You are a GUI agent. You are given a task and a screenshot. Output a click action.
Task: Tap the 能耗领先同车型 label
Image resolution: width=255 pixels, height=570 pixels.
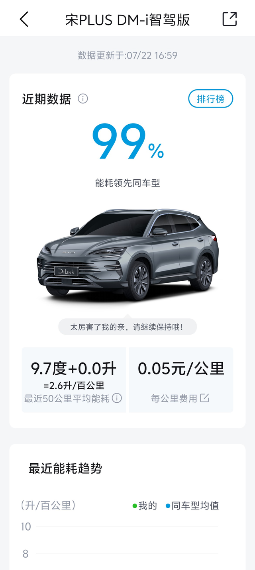coord(127,183)
